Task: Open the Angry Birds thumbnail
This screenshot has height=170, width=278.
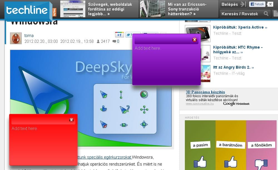Action: pyautogui.click(x=205, y=74)
